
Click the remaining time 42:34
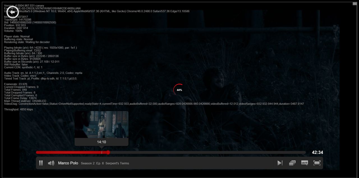[317, 152]
